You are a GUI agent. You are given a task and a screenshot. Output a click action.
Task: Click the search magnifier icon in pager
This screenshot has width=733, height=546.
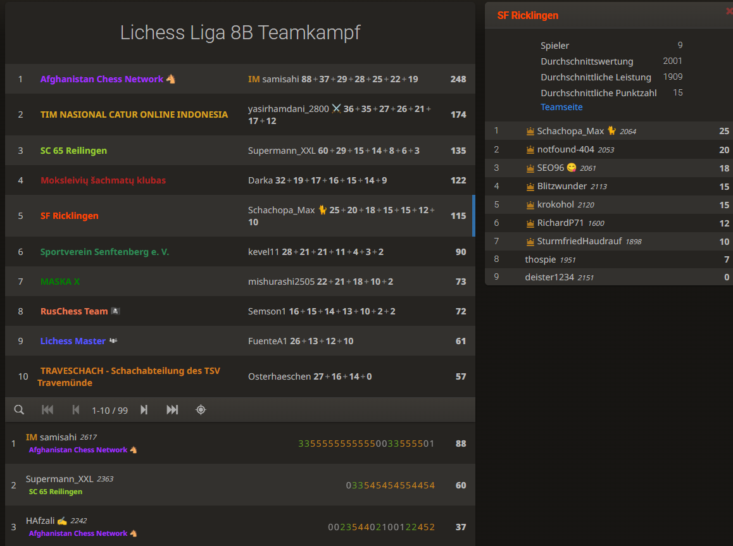19,409
